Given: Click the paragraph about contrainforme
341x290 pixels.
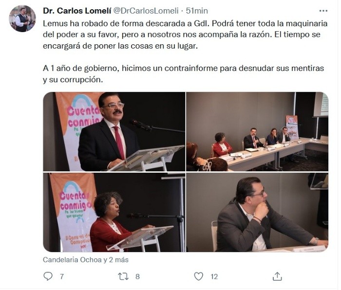Looking at the screenshot, I should (x=183, y=74).
